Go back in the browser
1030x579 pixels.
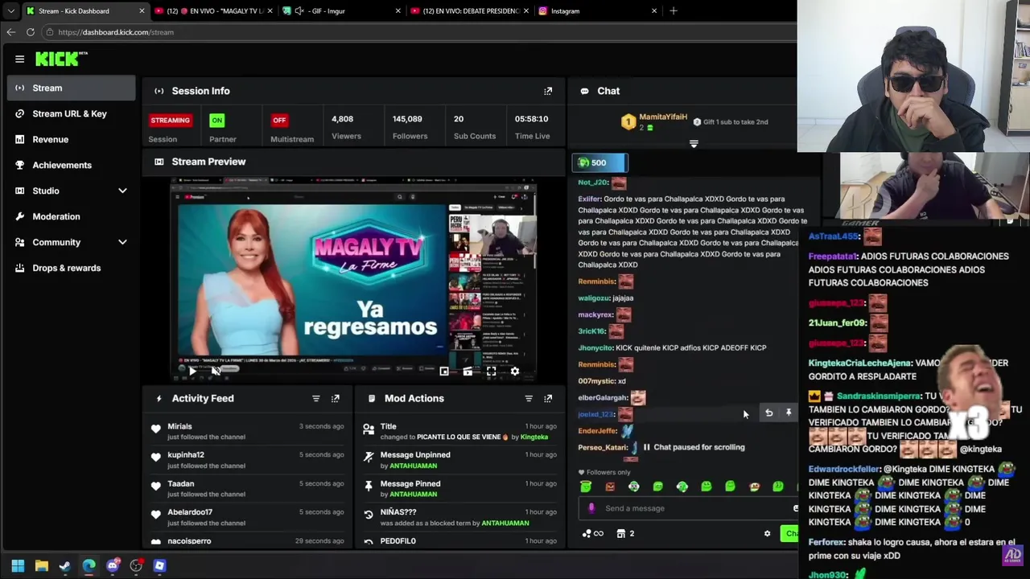point(10,32)
